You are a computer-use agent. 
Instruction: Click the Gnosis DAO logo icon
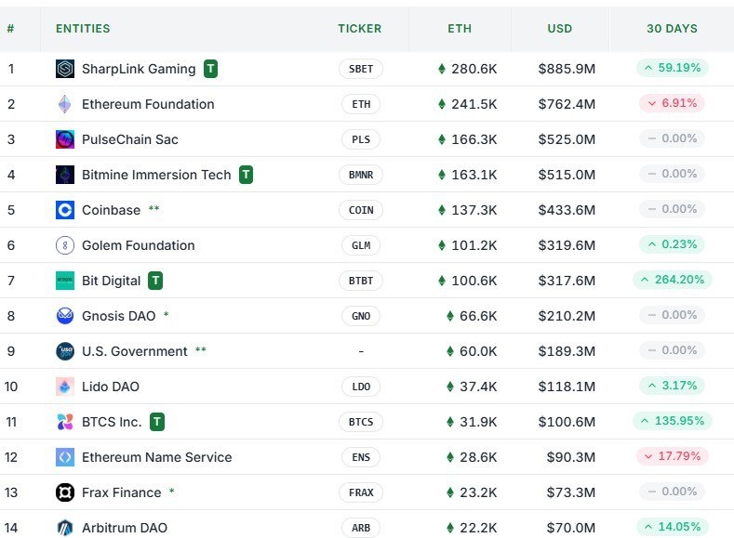65,316
